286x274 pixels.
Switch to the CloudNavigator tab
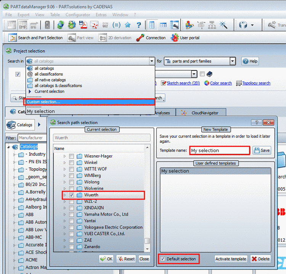[x=201, y=113]
